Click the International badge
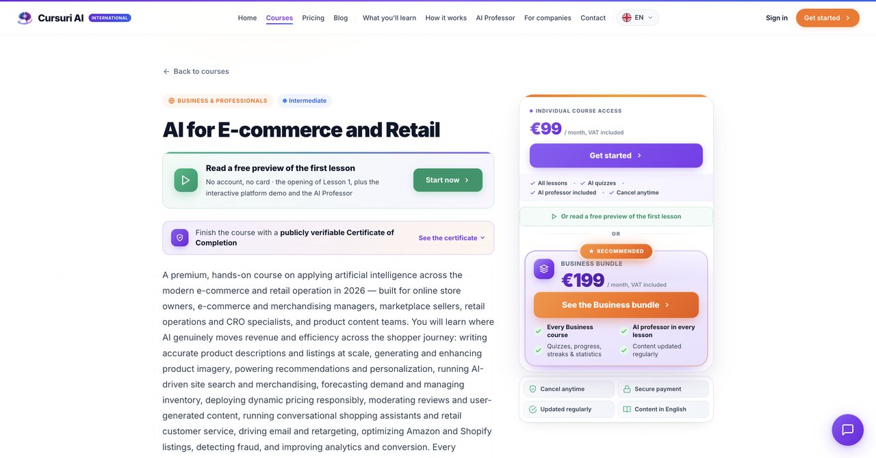 (109, 18)
